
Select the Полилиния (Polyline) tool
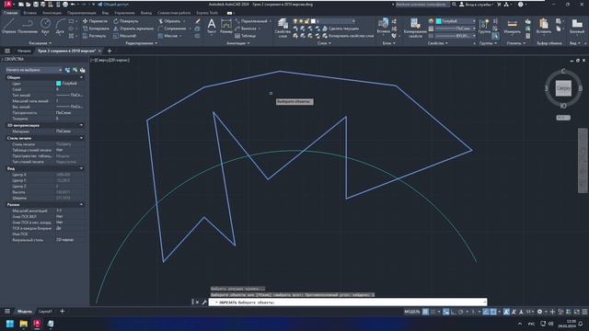28,26
